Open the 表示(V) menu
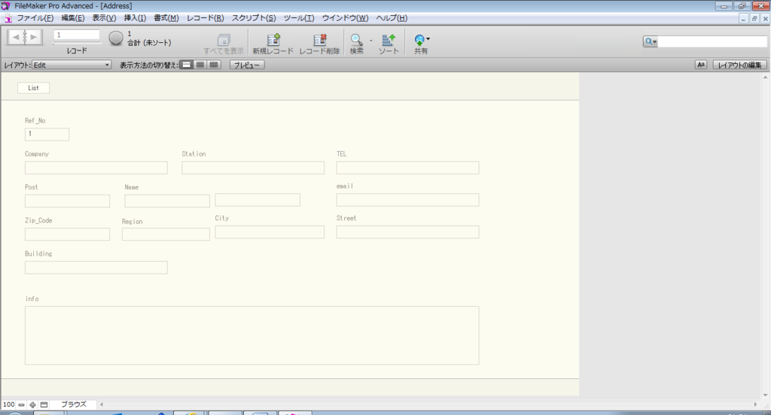 coord(104,18)
